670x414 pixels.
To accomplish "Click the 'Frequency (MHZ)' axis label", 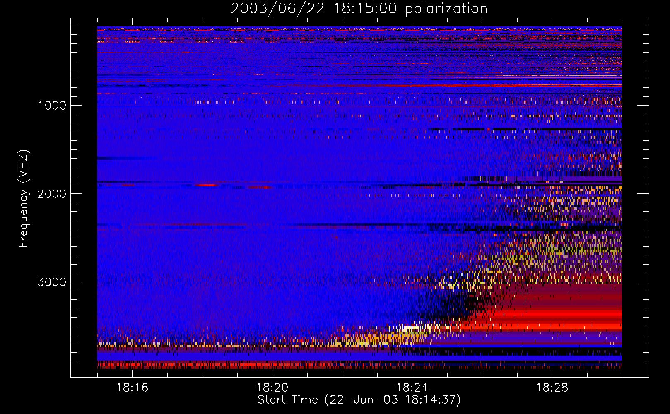I will (24, 199).
